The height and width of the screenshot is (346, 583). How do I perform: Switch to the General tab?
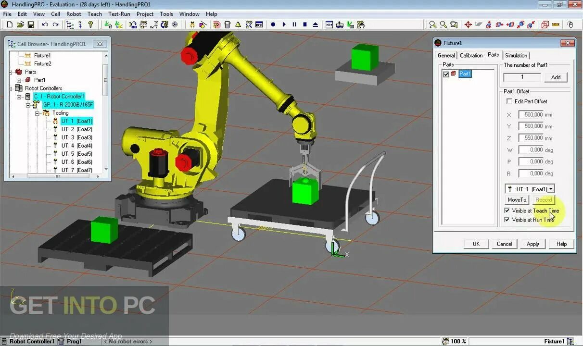click(x=446, y=56)
